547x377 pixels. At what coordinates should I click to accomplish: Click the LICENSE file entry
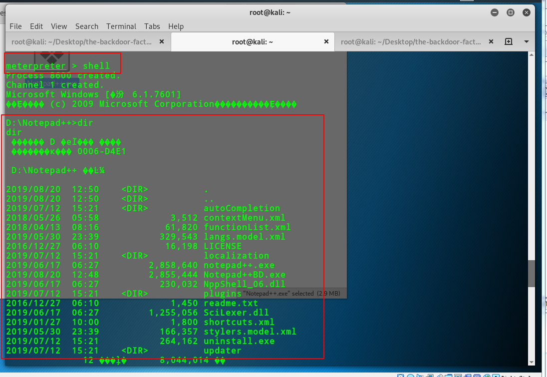[223, 246]
